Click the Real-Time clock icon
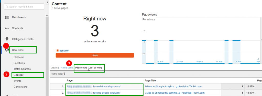The height and width of the screenshot is (96, 262). point(7,50)
